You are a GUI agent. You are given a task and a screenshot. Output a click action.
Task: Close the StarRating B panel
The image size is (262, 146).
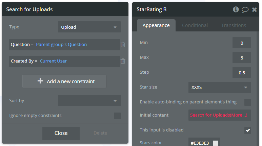click(x=254, y=10)
